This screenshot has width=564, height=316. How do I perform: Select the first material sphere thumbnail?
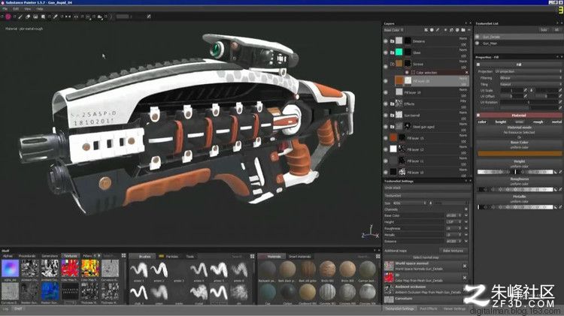click(x=267, y=269)
